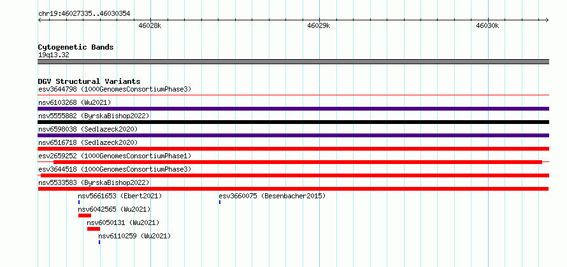Click the blue nsv6110259 variant marker
This screenshot has height=267, width=567.
click(x=99, y=242)
